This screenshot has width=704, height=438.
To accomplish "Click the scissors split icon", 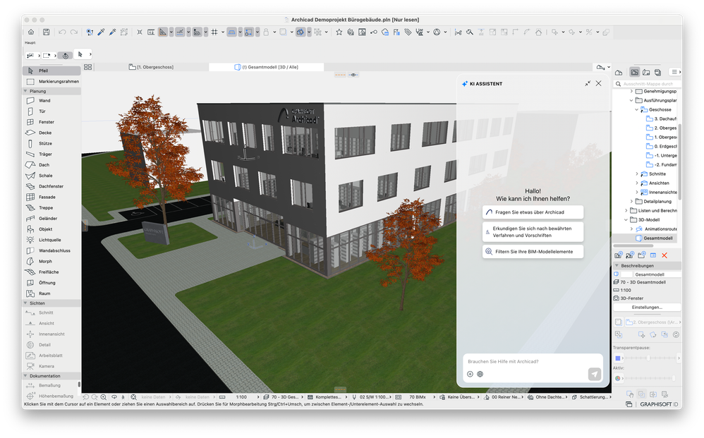I will click(458, 32).
